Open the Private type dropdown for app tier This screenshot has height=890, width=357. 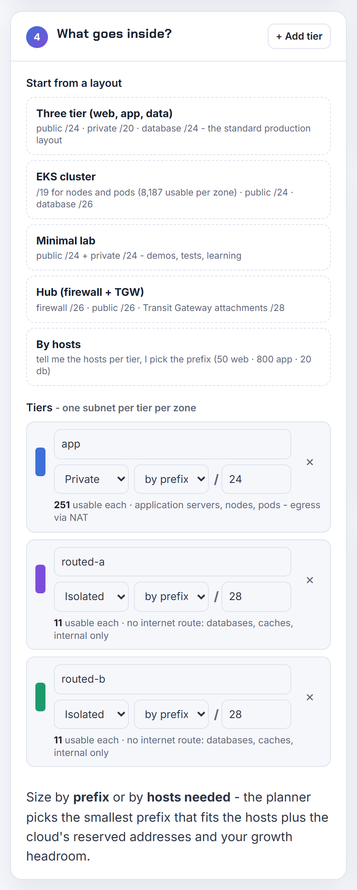click(x=91, y=479)
